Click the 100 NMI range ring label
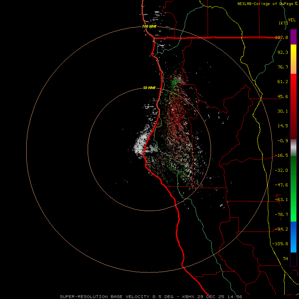299x299 pixels. click(149, 26)
